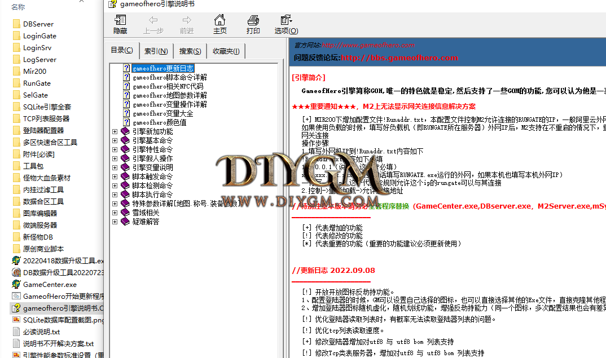Select the Mir200 folder

(34, 72)
